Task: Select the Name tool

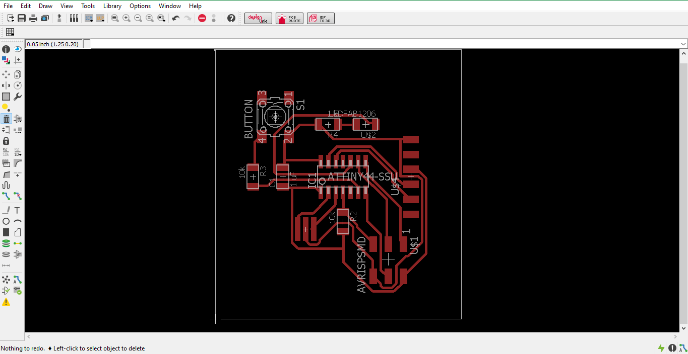Action: click(x=6, y=152)
